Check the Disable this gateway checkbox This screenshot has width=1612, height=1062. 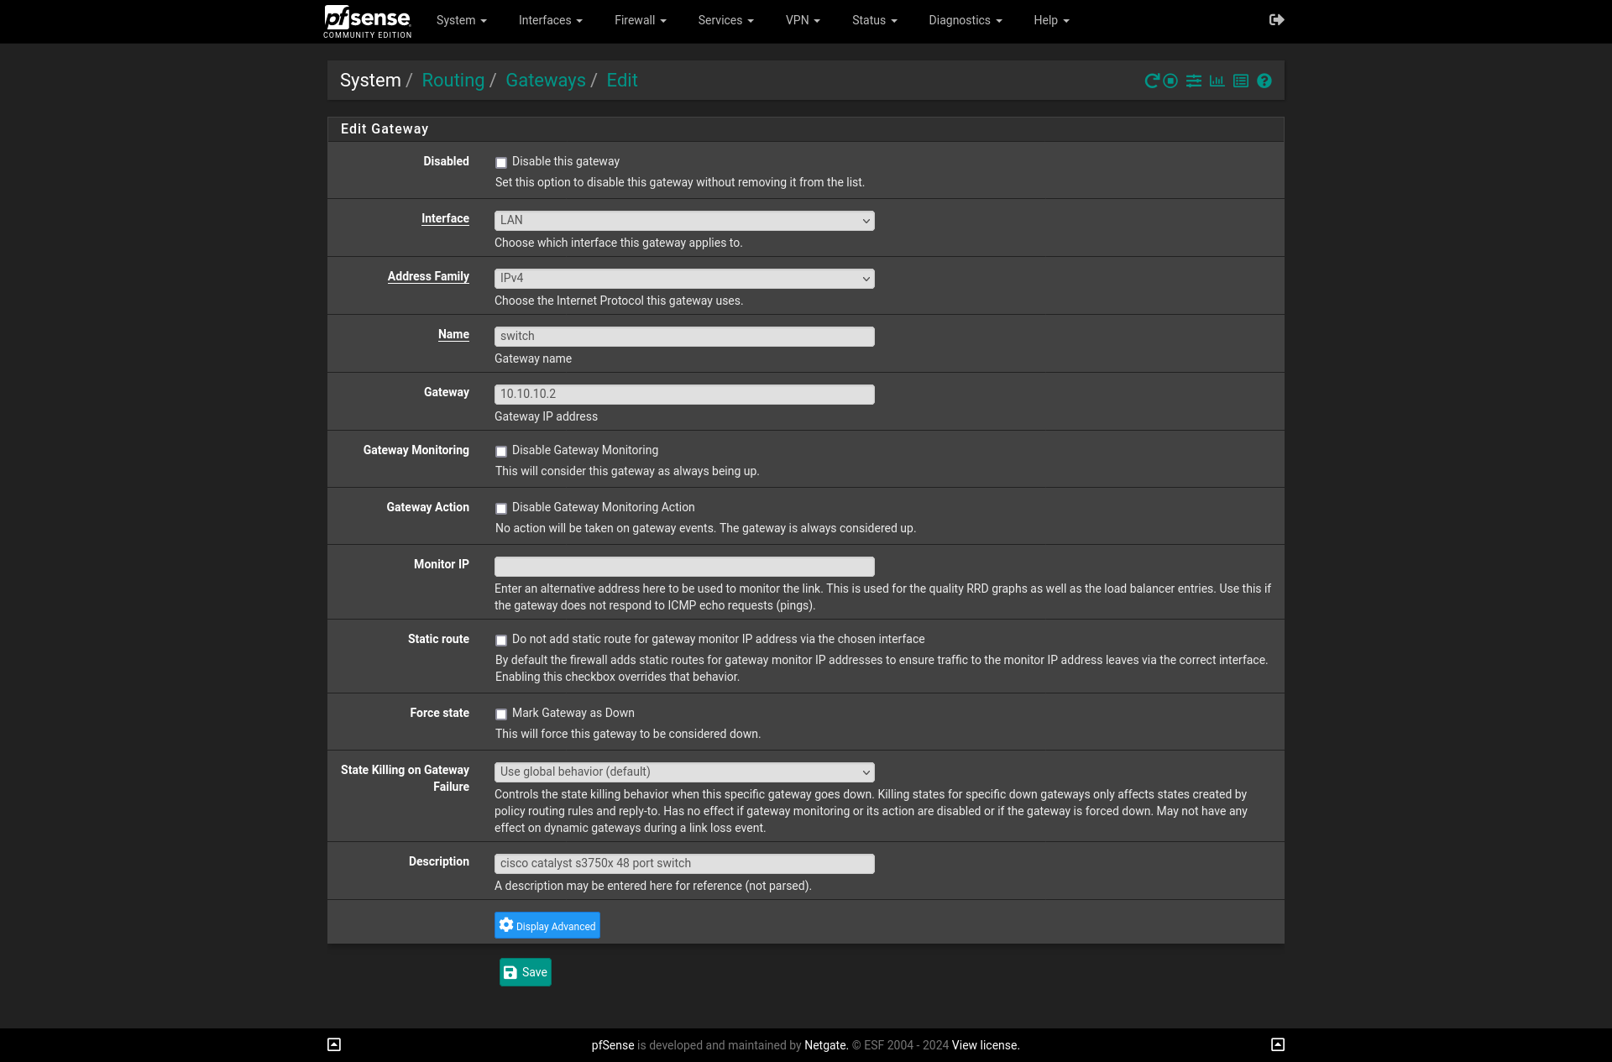pos(501,163)
